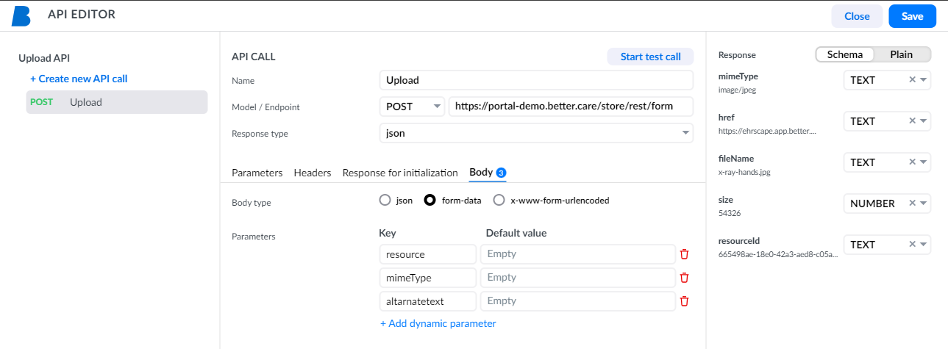Add a dynamic parameter
This screenshot has height=349, width=948.
coord(438,323)
